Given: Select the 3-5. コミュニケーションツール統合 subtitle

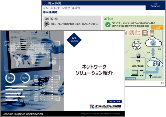Looking at the screenshot, I should click(x=62, y=8).
